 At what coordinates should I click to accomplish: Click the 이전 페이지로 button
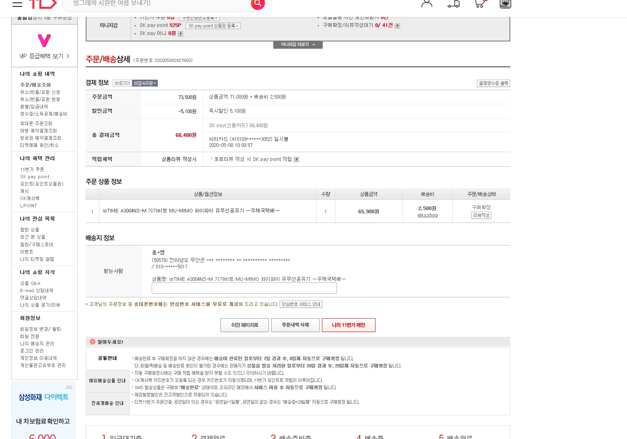point(245,325)
